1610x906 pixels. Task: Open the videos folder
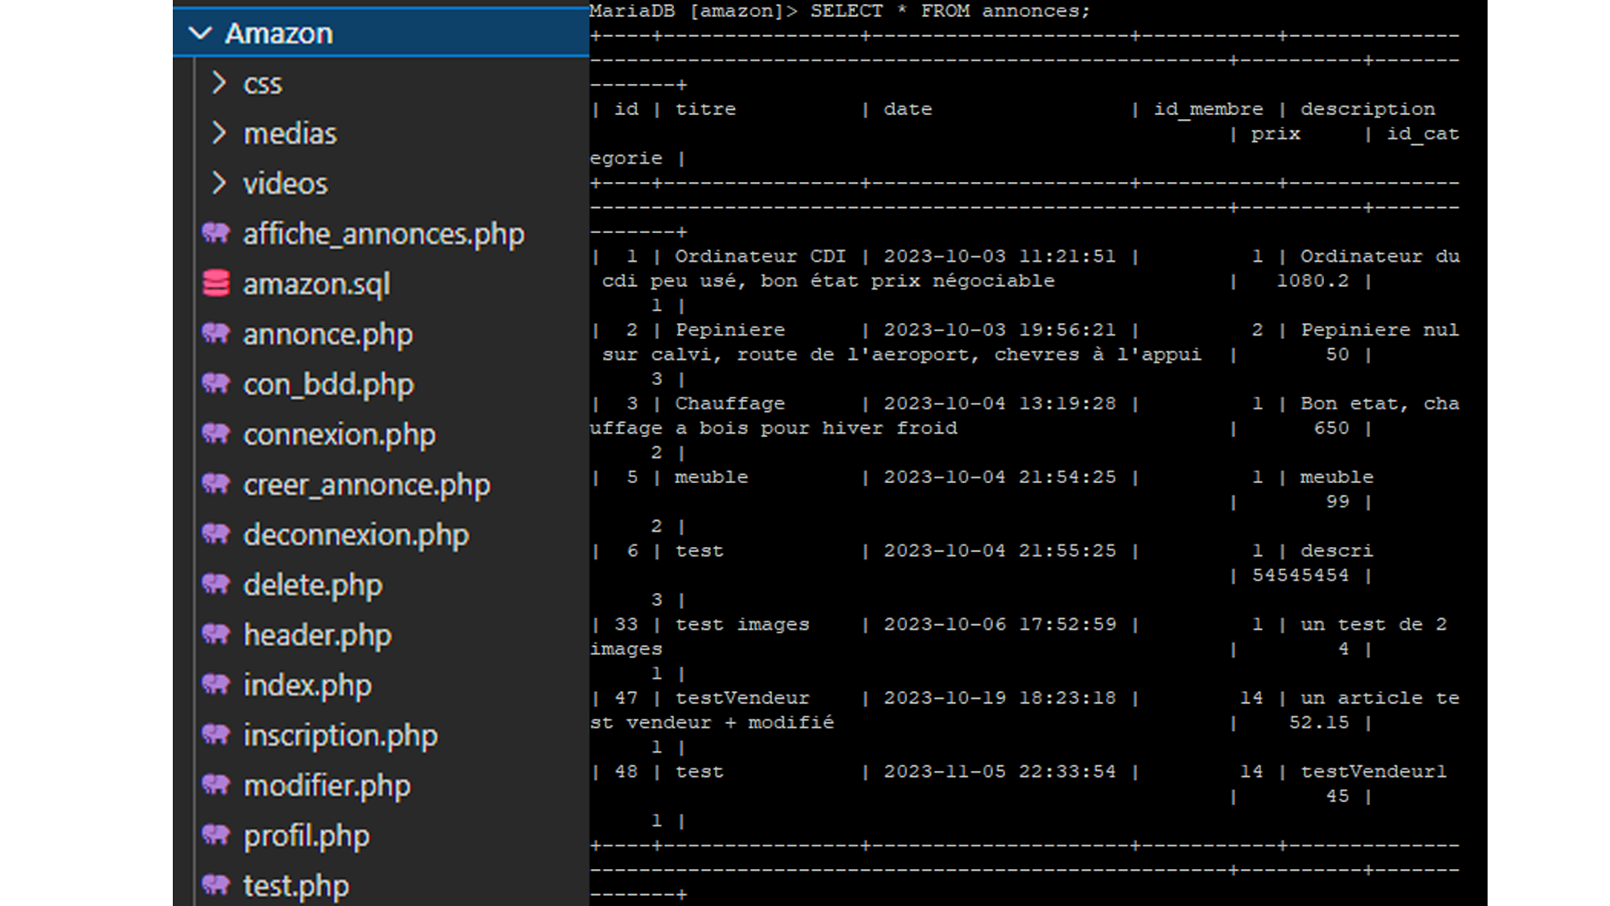coord(285,184)
